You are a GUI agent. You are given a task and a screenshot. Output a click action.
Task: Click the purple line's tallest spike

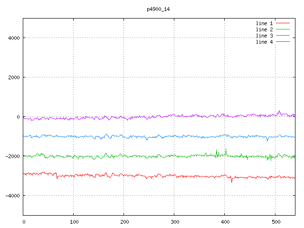pyautogui.click(x=279, y=111)
